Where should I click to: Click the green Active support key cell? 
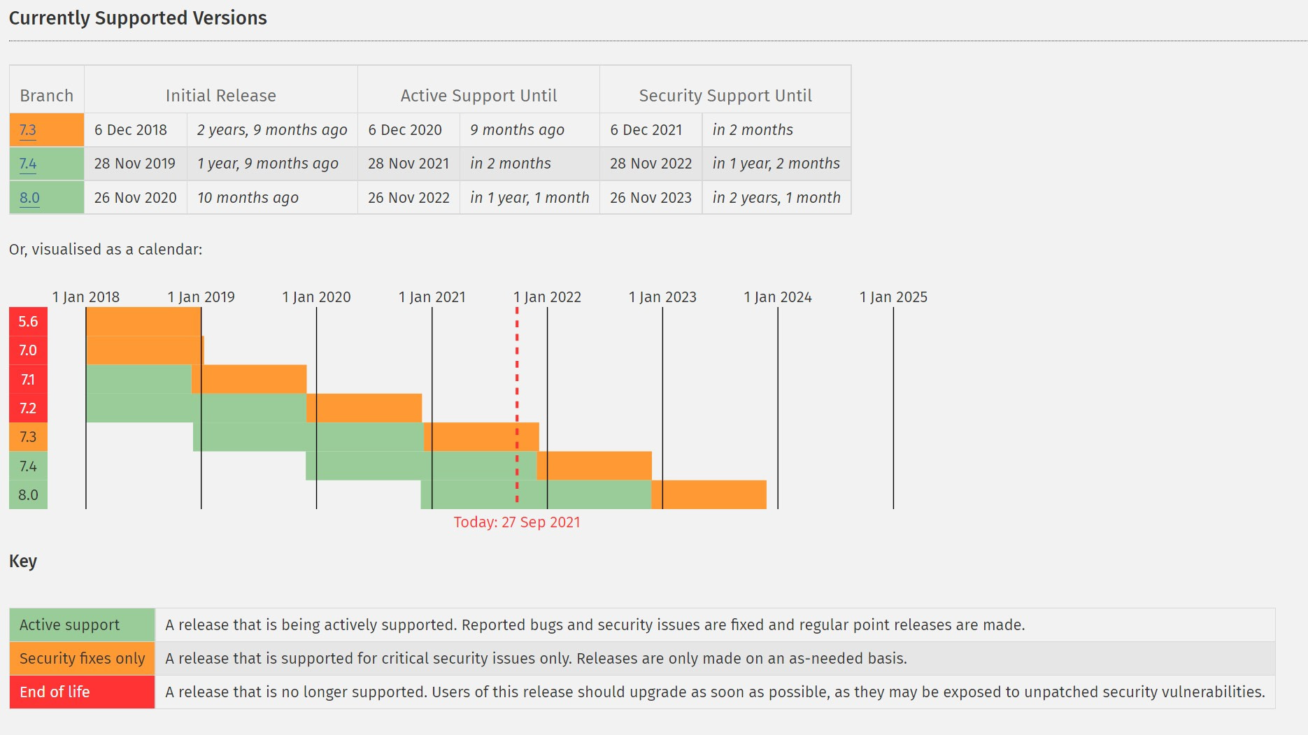click(x=82, y=625)
